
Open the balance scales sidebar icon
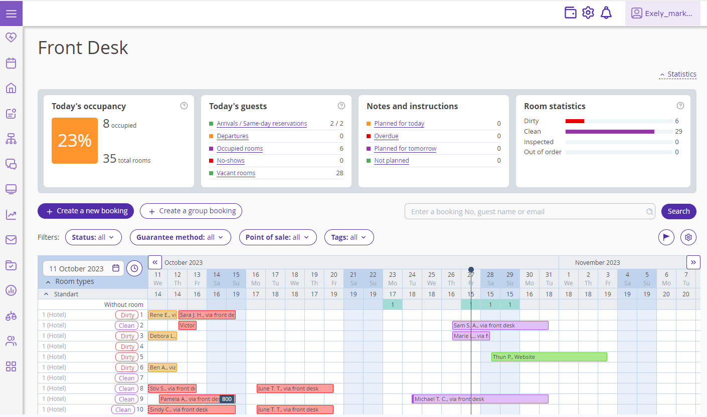11,316
